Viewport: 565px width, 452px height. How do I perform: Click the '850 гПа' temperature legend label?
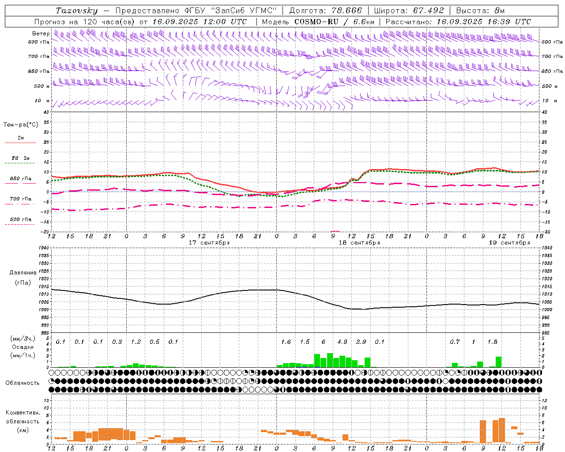coord(21,179)
